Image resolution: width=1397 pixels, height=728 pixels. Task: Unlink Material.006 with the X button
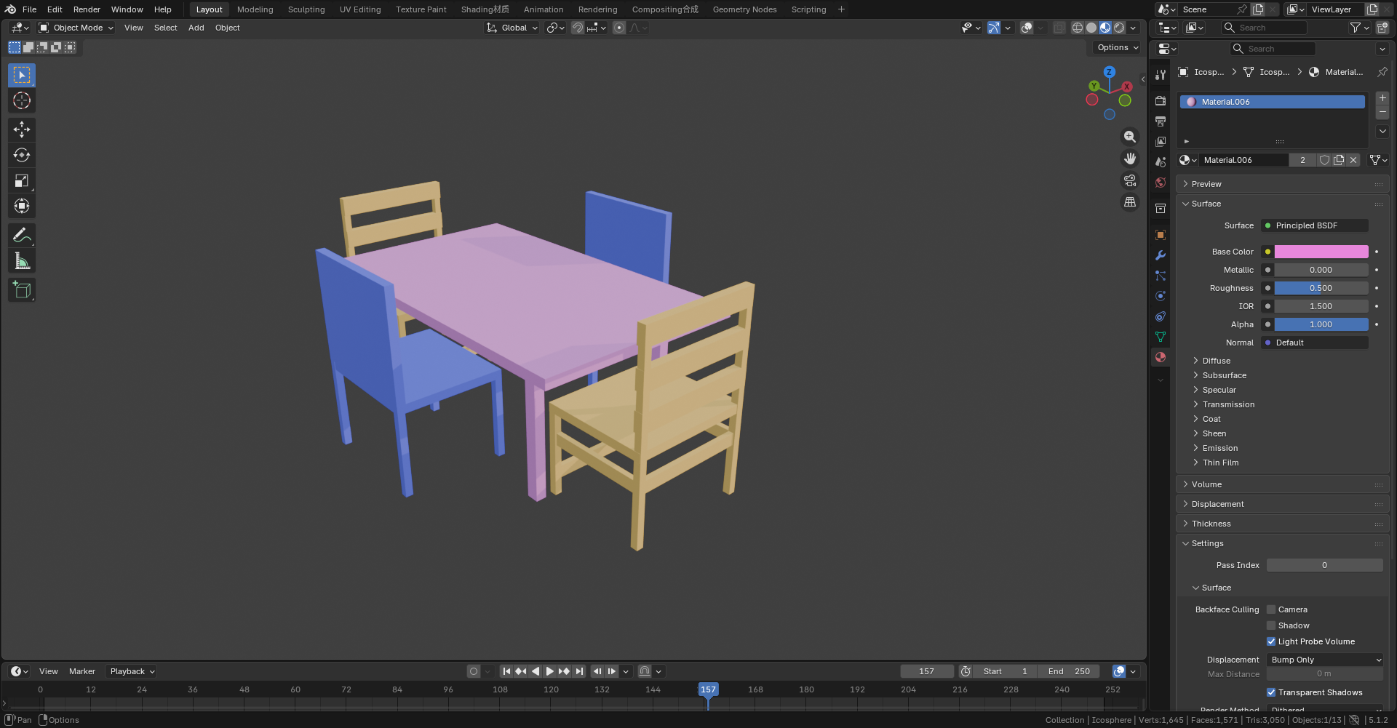[1353, 160]
